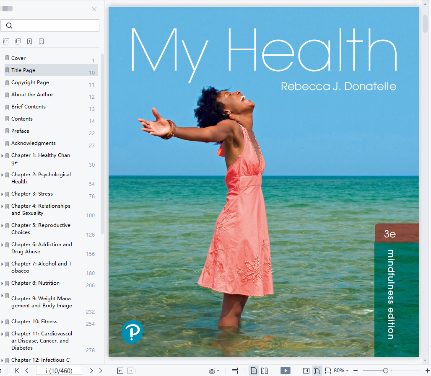Click the delete bookmark icon

pos(41,41)
